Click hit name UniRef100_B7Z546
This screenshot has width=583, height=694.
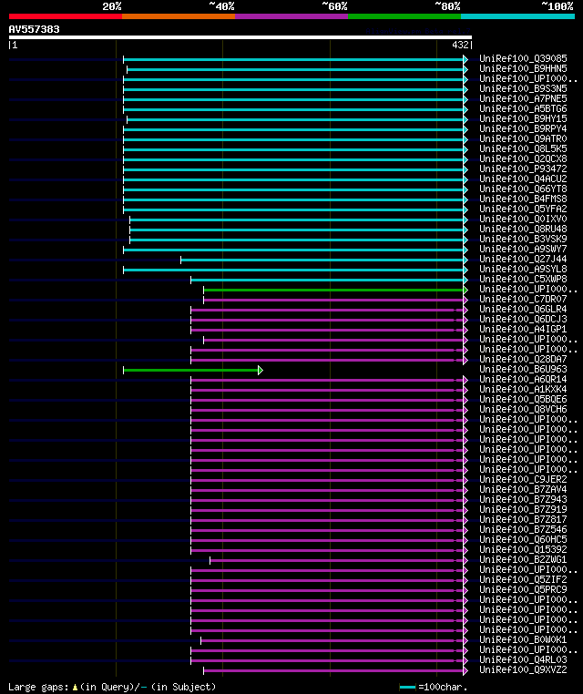[x=523, y=530]
